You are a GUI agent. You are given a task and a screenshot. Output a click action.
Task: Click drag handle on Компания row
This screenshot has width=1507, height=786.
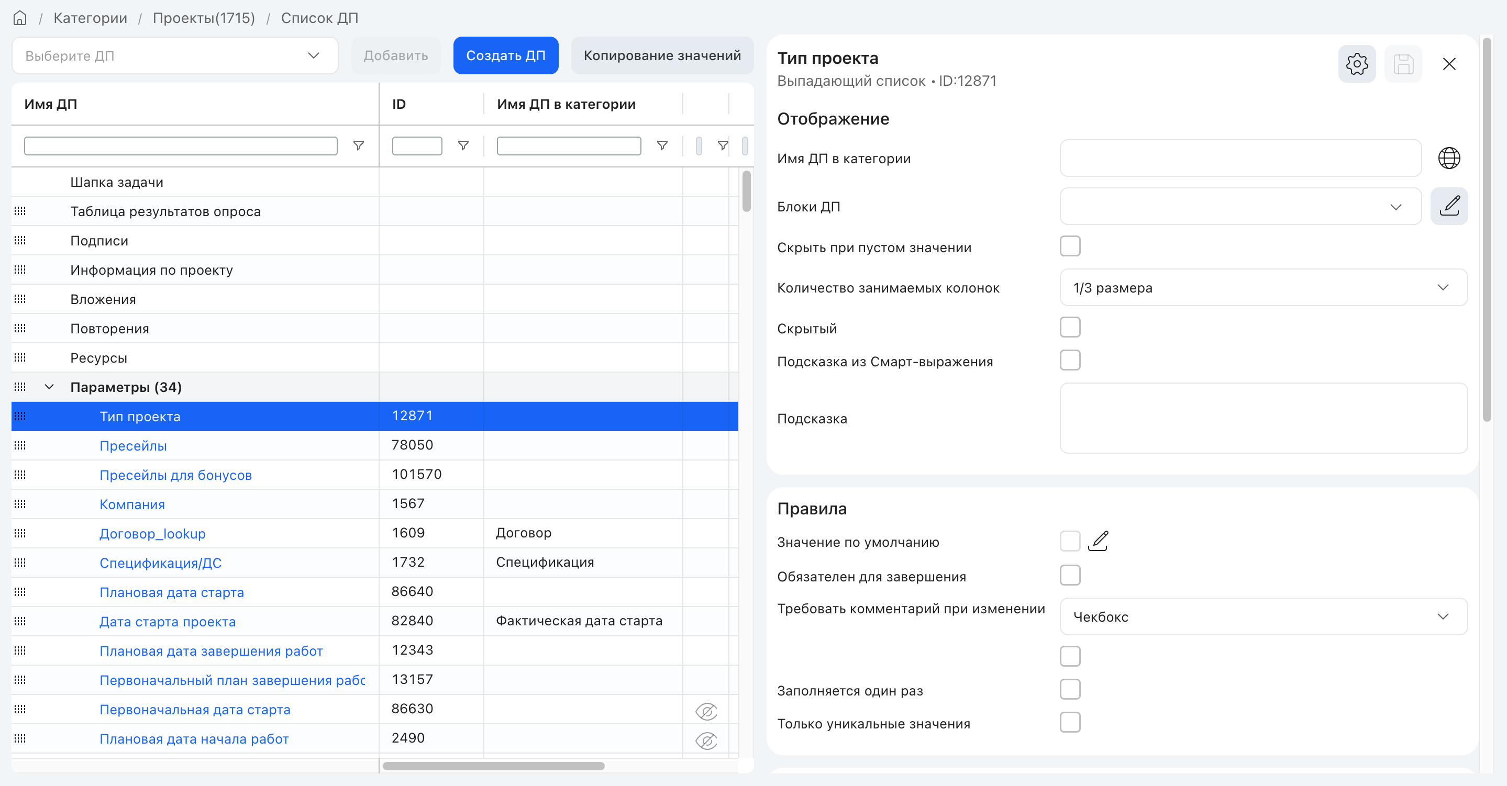[x=20, y=504]
